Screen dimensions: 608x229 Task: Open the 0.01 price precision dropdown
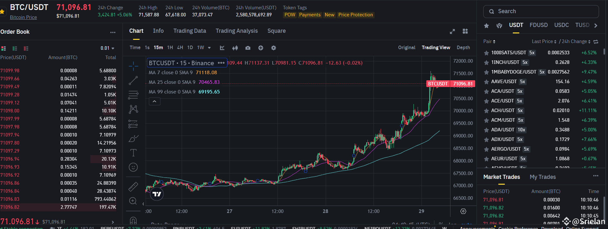107,48
